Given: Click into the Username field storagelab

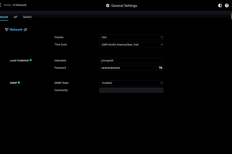Looking at the screenshot, I should coord(131,61).
